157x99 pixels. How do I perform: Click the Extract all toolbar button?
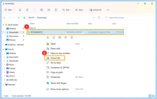(x=96, y=10)
